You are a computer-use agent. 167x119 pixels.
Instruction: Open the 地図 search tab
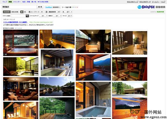point(24,2)
